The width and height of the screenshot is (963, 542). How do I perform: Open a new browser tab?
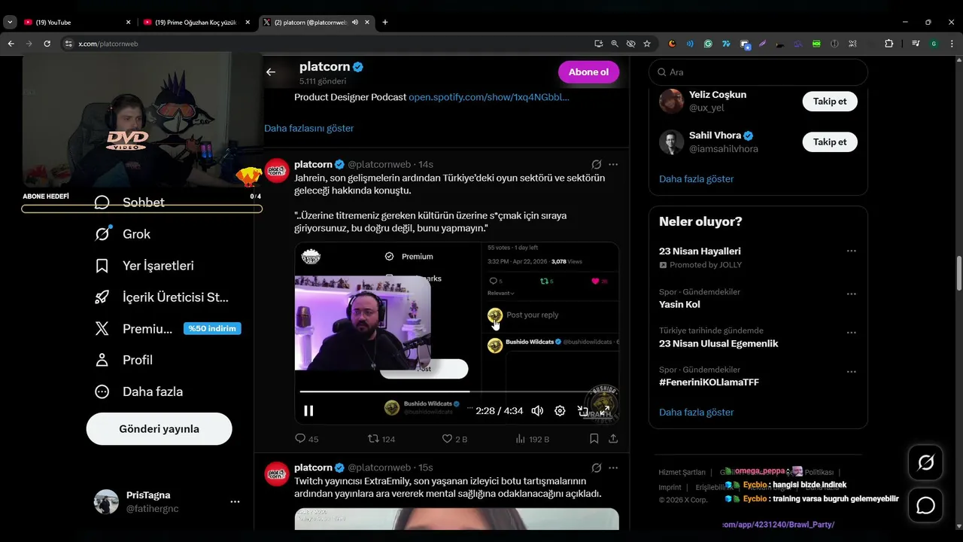(385, 23)
